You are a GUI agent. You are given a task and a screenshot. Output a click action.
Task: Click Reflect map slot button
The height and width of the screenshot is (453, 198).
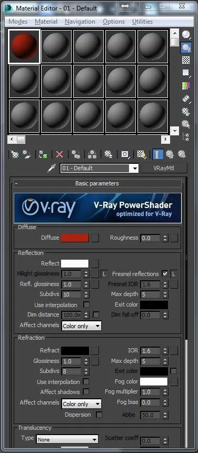coord(95,263)
